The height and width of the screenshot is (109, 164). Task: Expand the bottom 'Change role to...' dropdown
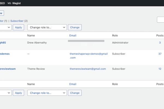click(47, 93)
